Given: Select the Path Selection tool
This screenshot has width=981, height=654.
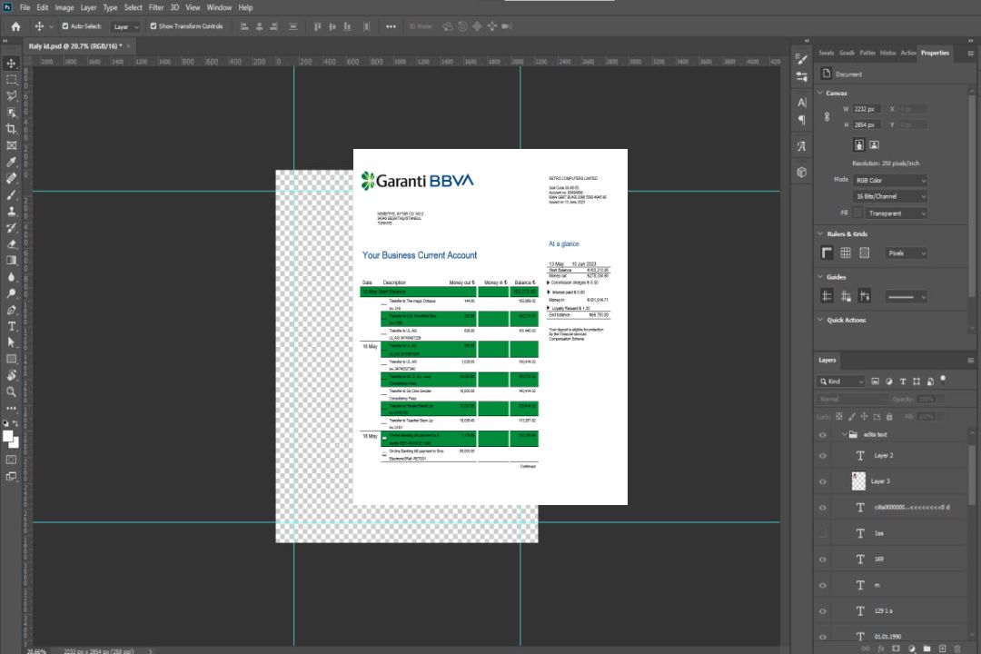Looking at the screenshot, I should tap(11, 342).
